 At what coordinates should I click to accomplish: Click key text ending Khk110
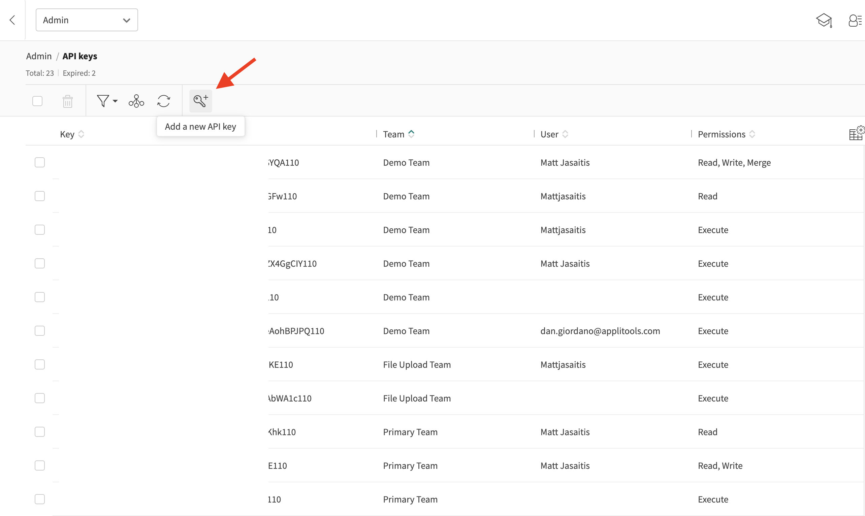(x=282, y=432)
